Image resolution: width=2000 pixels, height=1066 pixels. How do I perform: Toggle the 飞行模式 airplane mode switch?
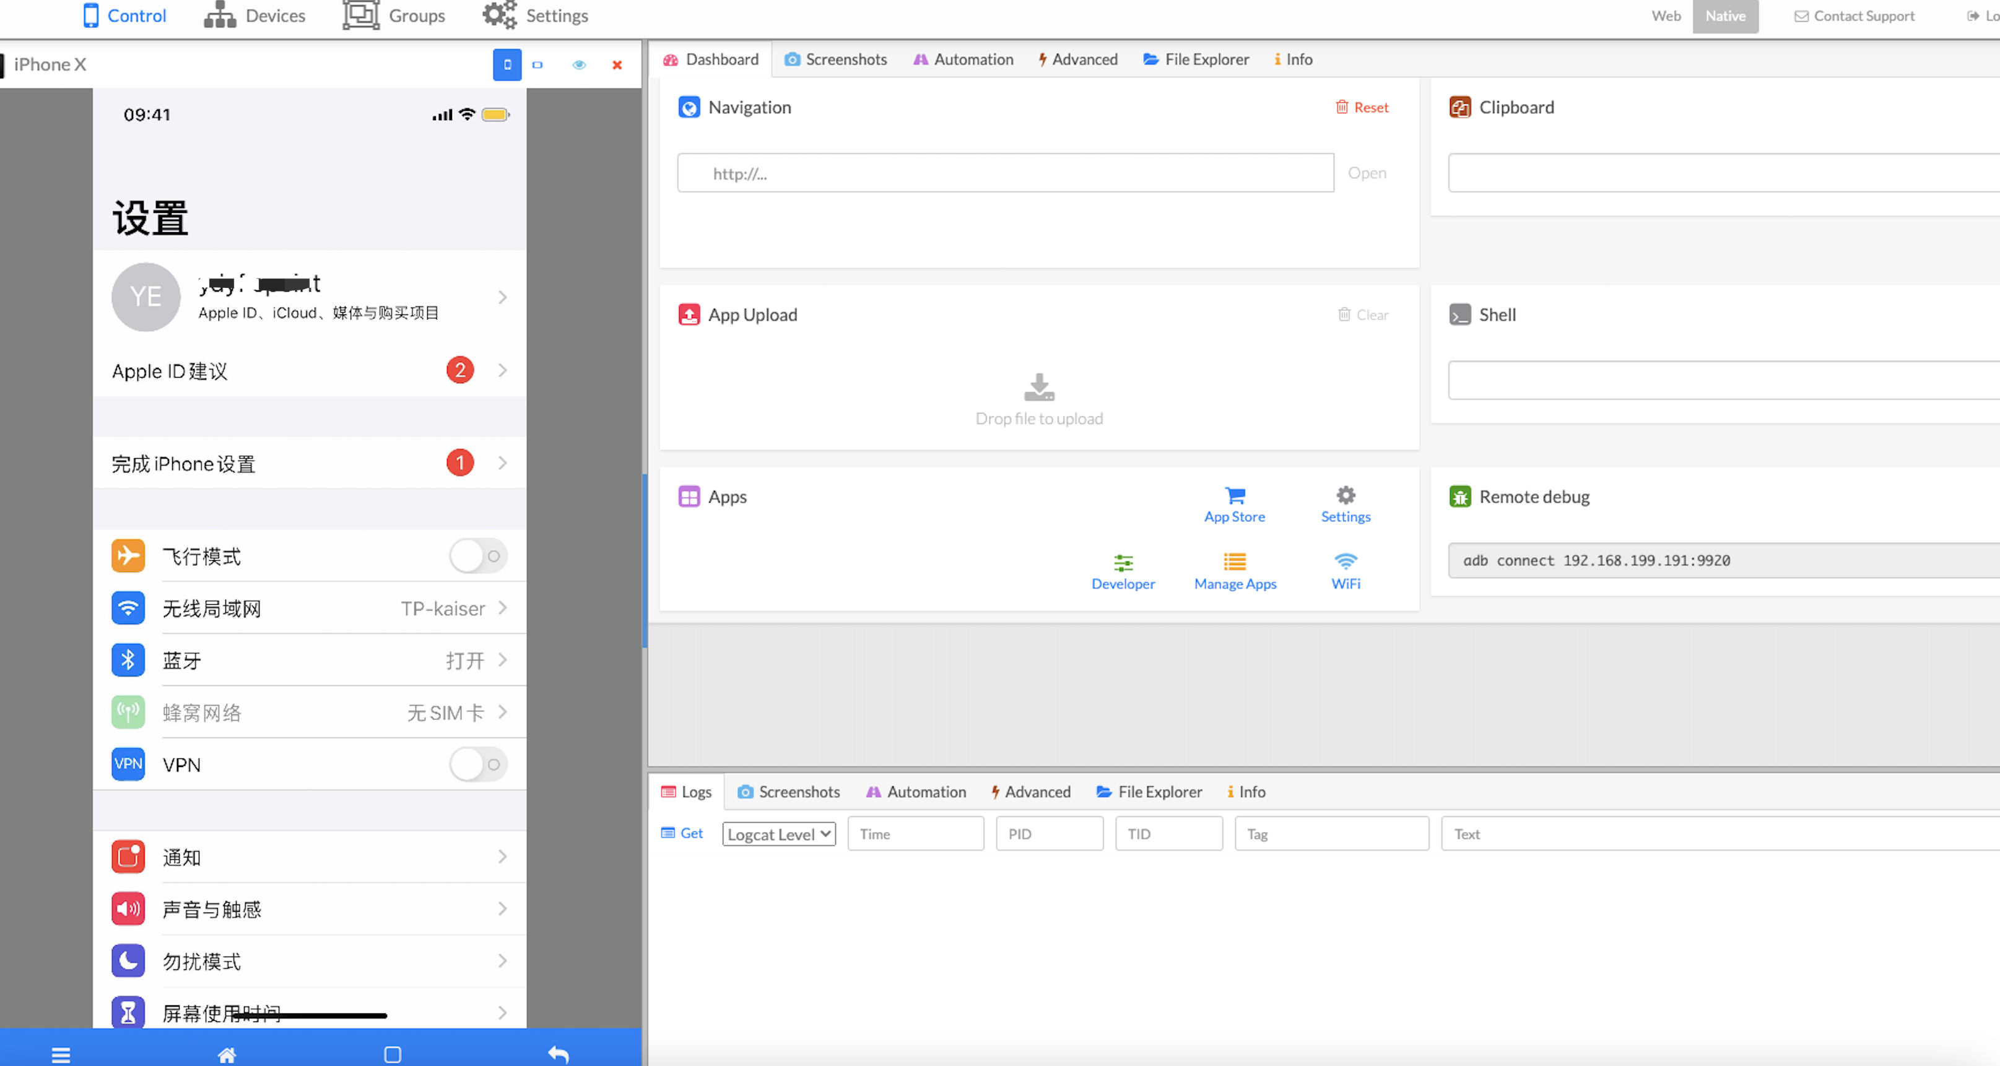point(477,556)
